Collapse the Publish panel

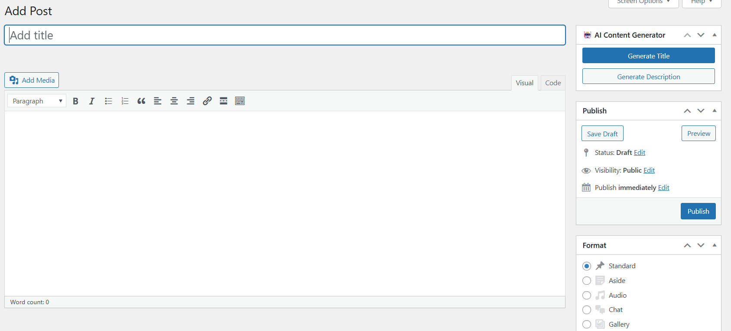(x=715, y=111)
